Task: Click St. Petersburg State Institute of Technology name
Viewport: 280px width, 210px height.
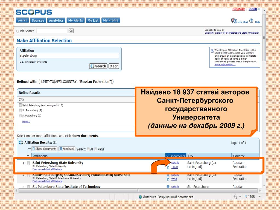Action: click(66, 186)
